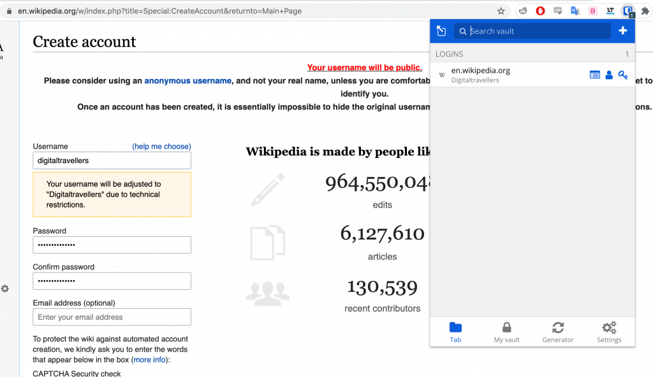Focus the Search vault field
Image resolution: width=653 pixels, height=377 pixels.
click(x=539, y=31)
